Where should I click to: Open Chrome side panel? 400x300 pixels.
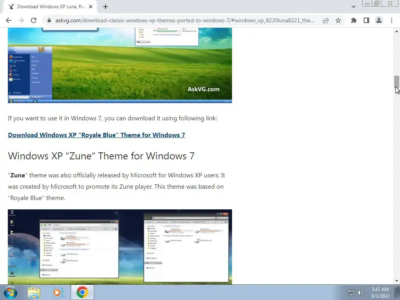[366, 20]
